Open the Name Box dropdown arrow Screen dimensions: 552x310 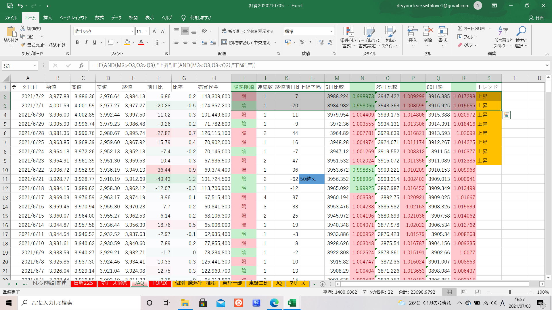[x=35, y=66]
